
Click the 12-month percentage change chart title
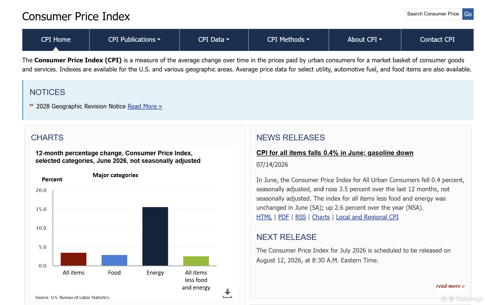[x=118, y=157]
